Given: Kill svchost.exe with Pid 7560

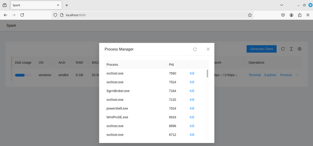Looking at the screenshot, I should click(x=192, y=73).
